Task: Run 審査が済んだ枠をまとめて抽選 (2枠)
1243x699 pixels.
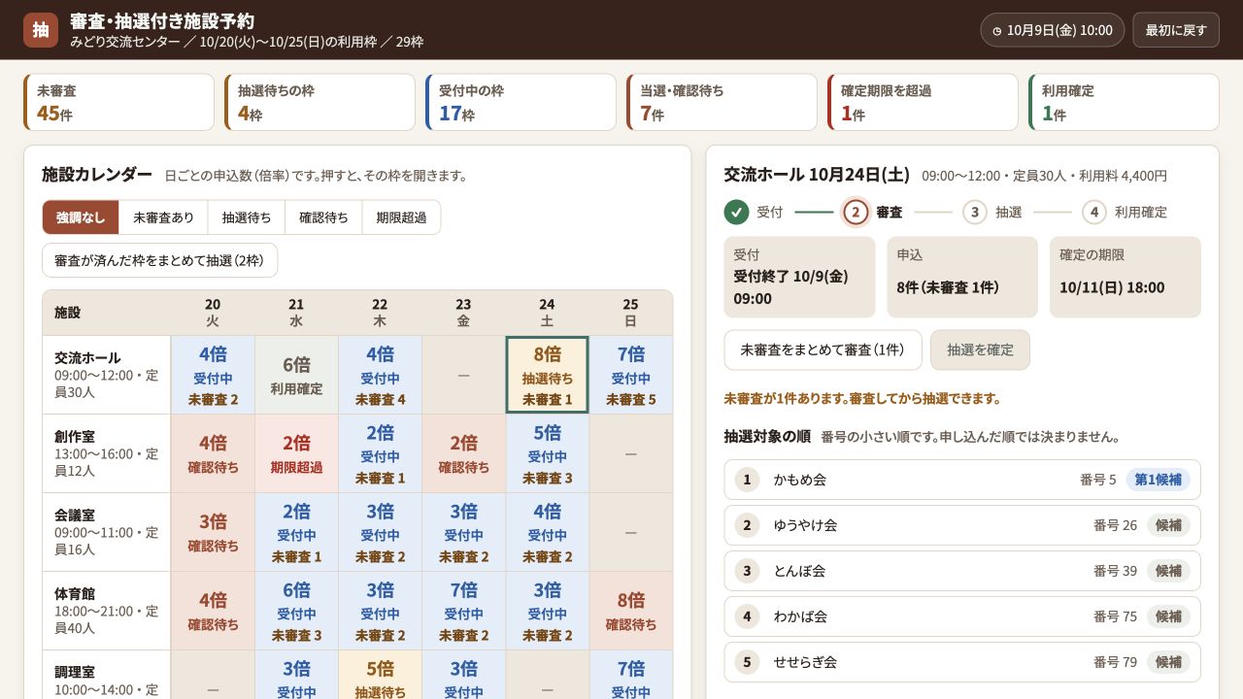Action: coord(159,260)
